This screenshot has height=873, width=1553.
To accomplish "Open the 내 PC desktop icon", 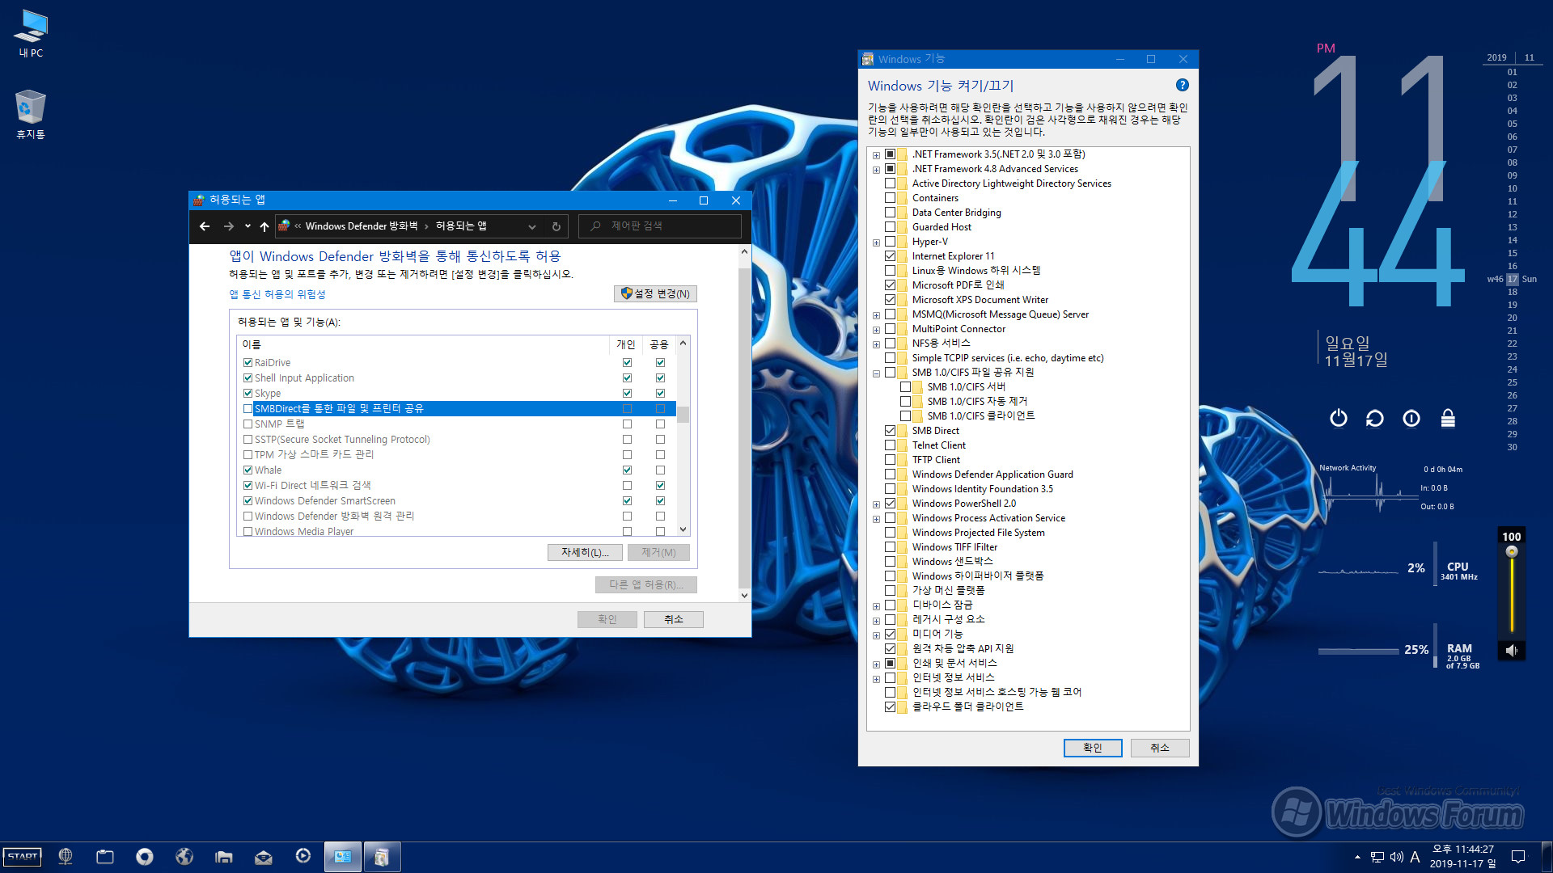I will (31, 33).
